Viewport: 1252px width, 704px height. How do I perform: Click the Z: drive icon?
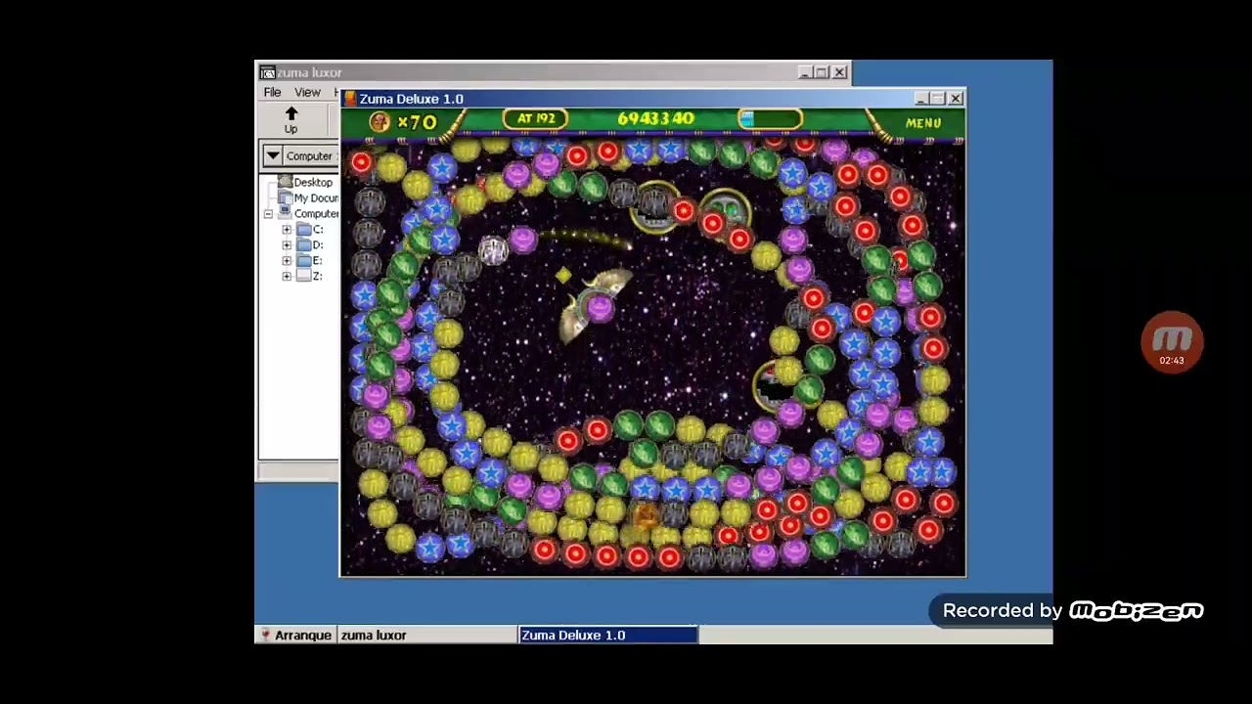[303, 276]
